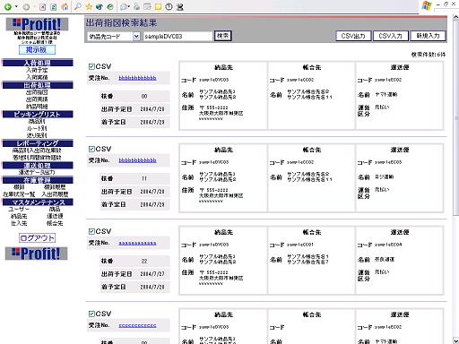Click the 検索 search button
The height and width of the screenshot is (344, 459).
click(x=222, y=36)
